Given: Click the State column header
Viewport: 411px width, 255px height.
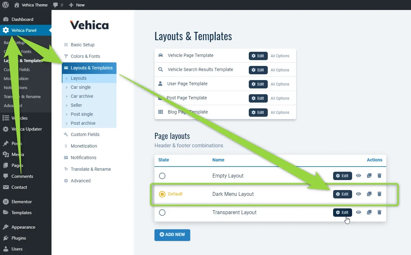Looking at the screenshot, I should (163, 160).
